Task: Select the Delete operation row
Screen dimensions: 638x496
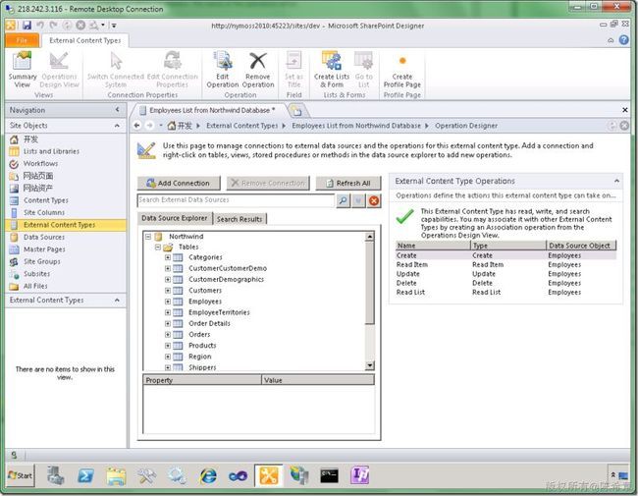Action: pyautogui.click(x=505, y=283)
